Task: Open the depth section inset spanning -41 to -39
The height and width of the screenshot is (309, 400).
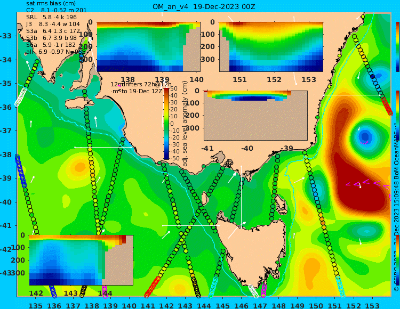Action: pyautogui.click(x=255, y=116)
